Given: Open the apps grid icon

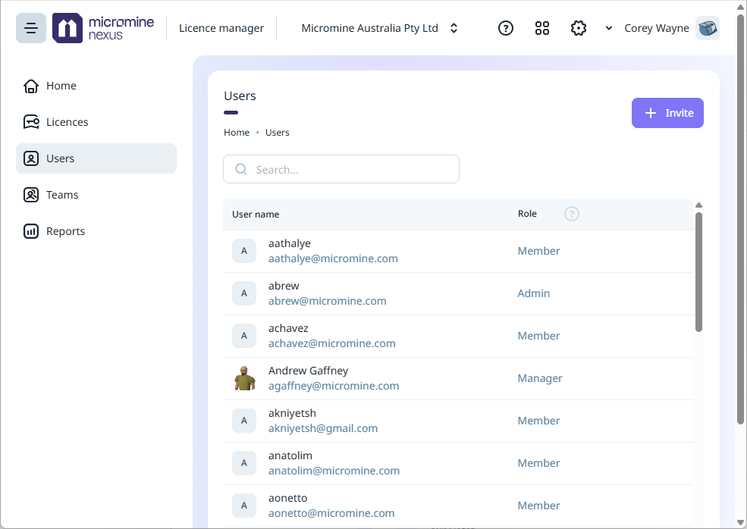Looking at the screenshot, I should click(x=542, y=28).
